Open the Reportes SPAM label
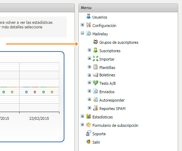The height and width of the screenshot is (151, 182). 112,109
